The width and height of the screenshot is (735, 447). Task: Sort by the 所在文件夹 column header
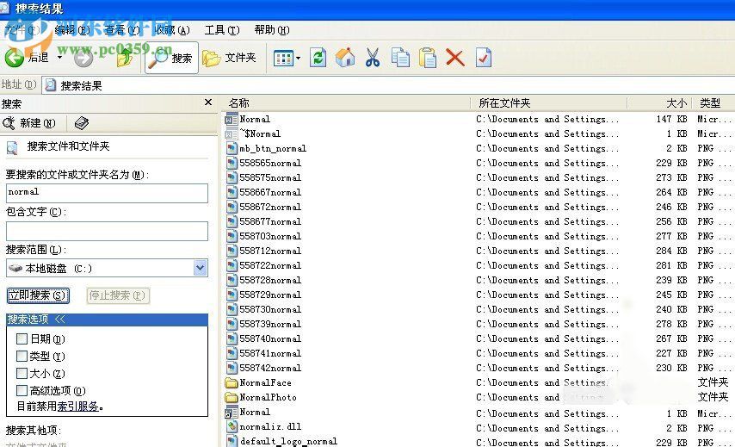click(x=548, y=102)
